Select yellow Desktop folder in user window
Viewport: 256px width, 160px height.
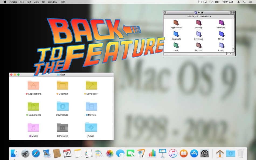(x=62, y=85)
